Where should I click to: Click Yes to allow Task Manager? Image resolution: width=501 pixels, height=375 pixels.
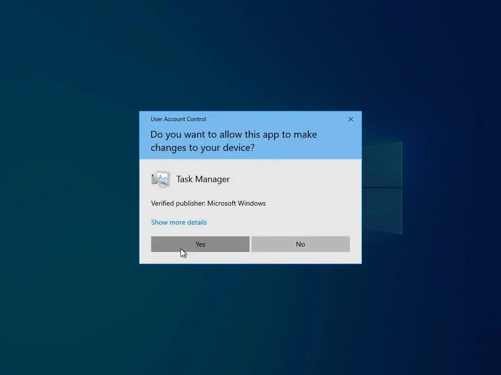pyautogui.click(x=200, y=244)
